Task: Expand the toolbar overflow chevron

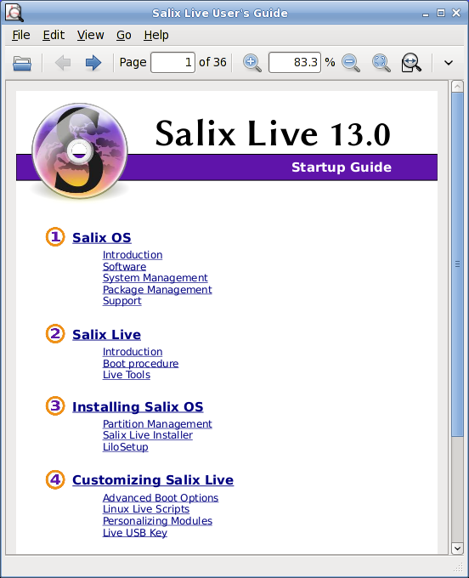Action: click(449, 63)
